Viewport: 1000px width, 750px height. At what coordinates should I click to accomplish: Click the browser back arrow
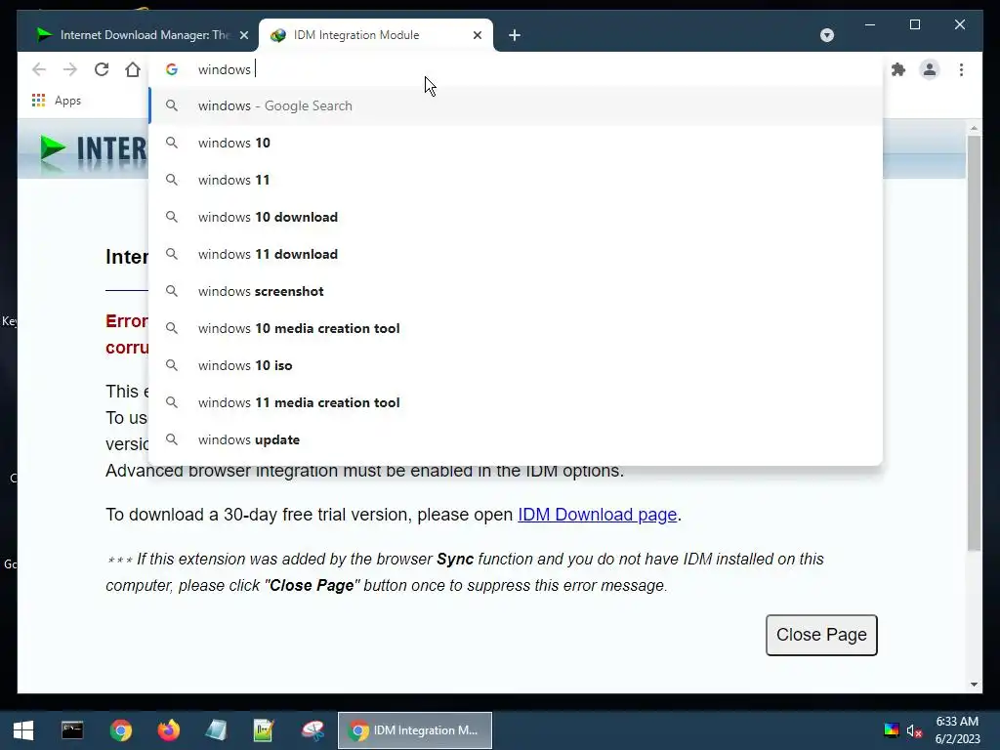pos(39,69)
